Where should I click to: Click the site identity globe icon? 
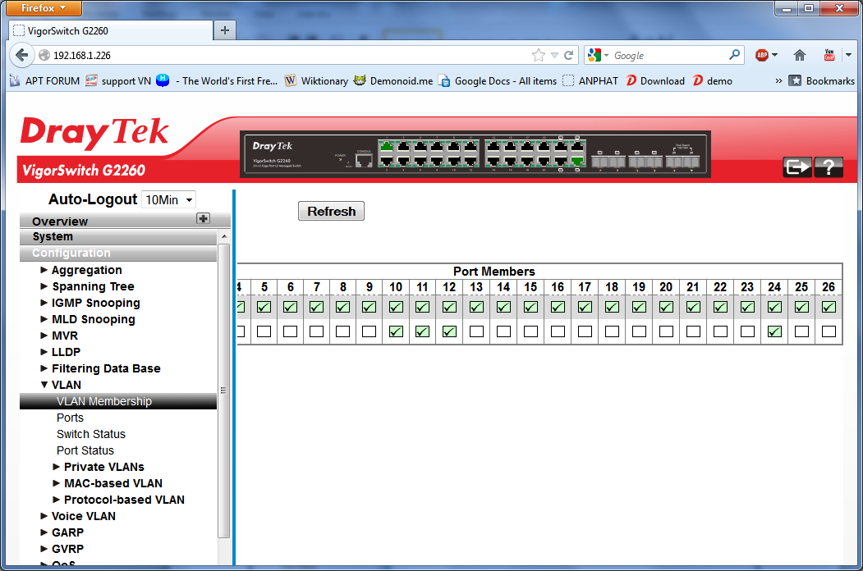coord(44,55)
